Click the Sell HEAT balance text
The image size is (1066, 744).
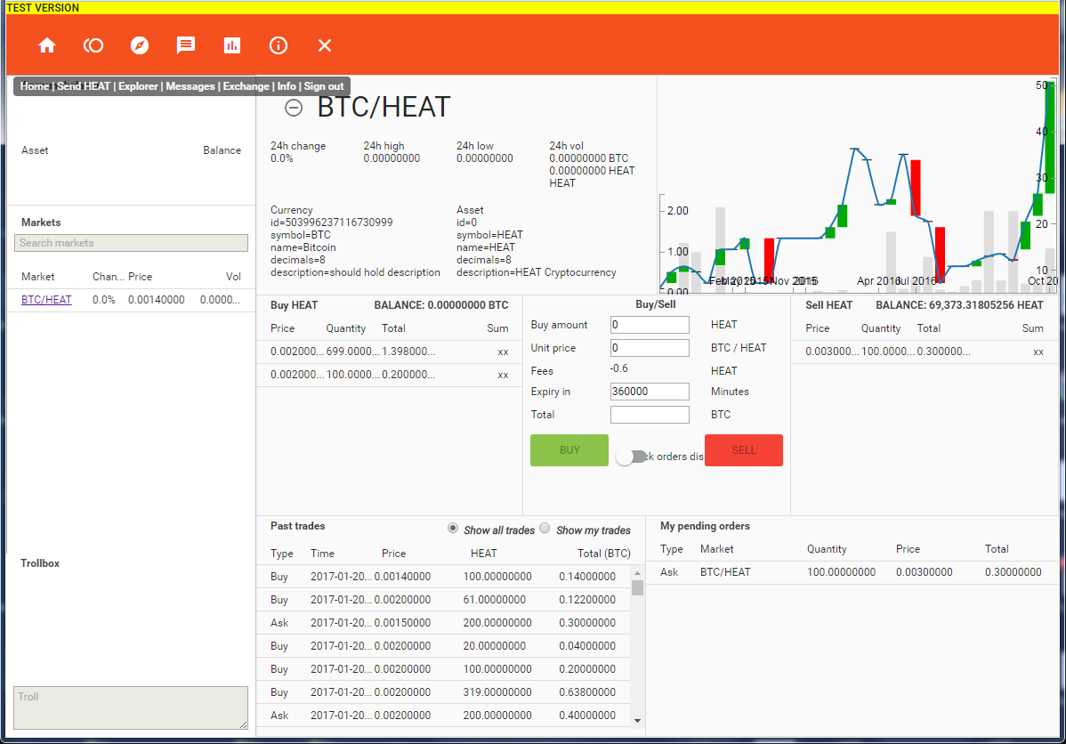pos(959,305)
